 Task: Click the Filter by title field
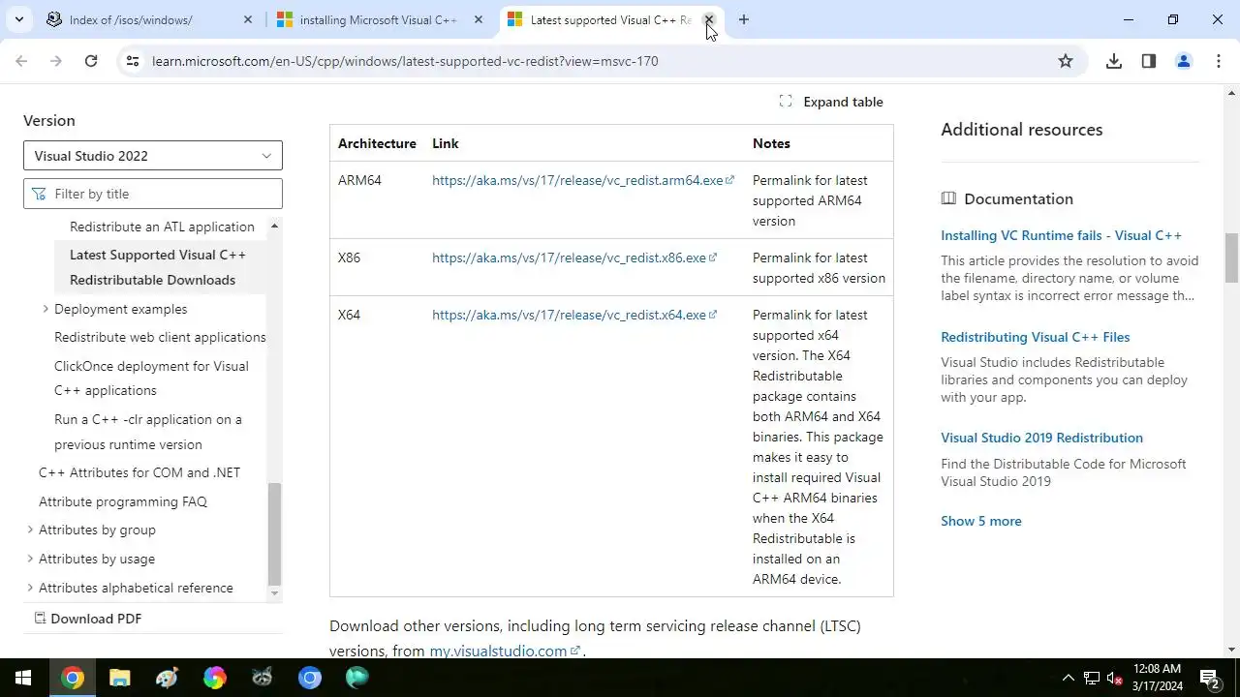[x=153, y=194]
